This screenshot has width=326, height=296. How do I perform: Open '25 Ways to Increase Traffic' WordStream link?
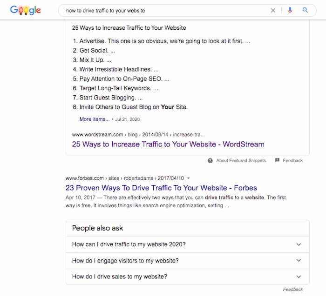(168, 144)
